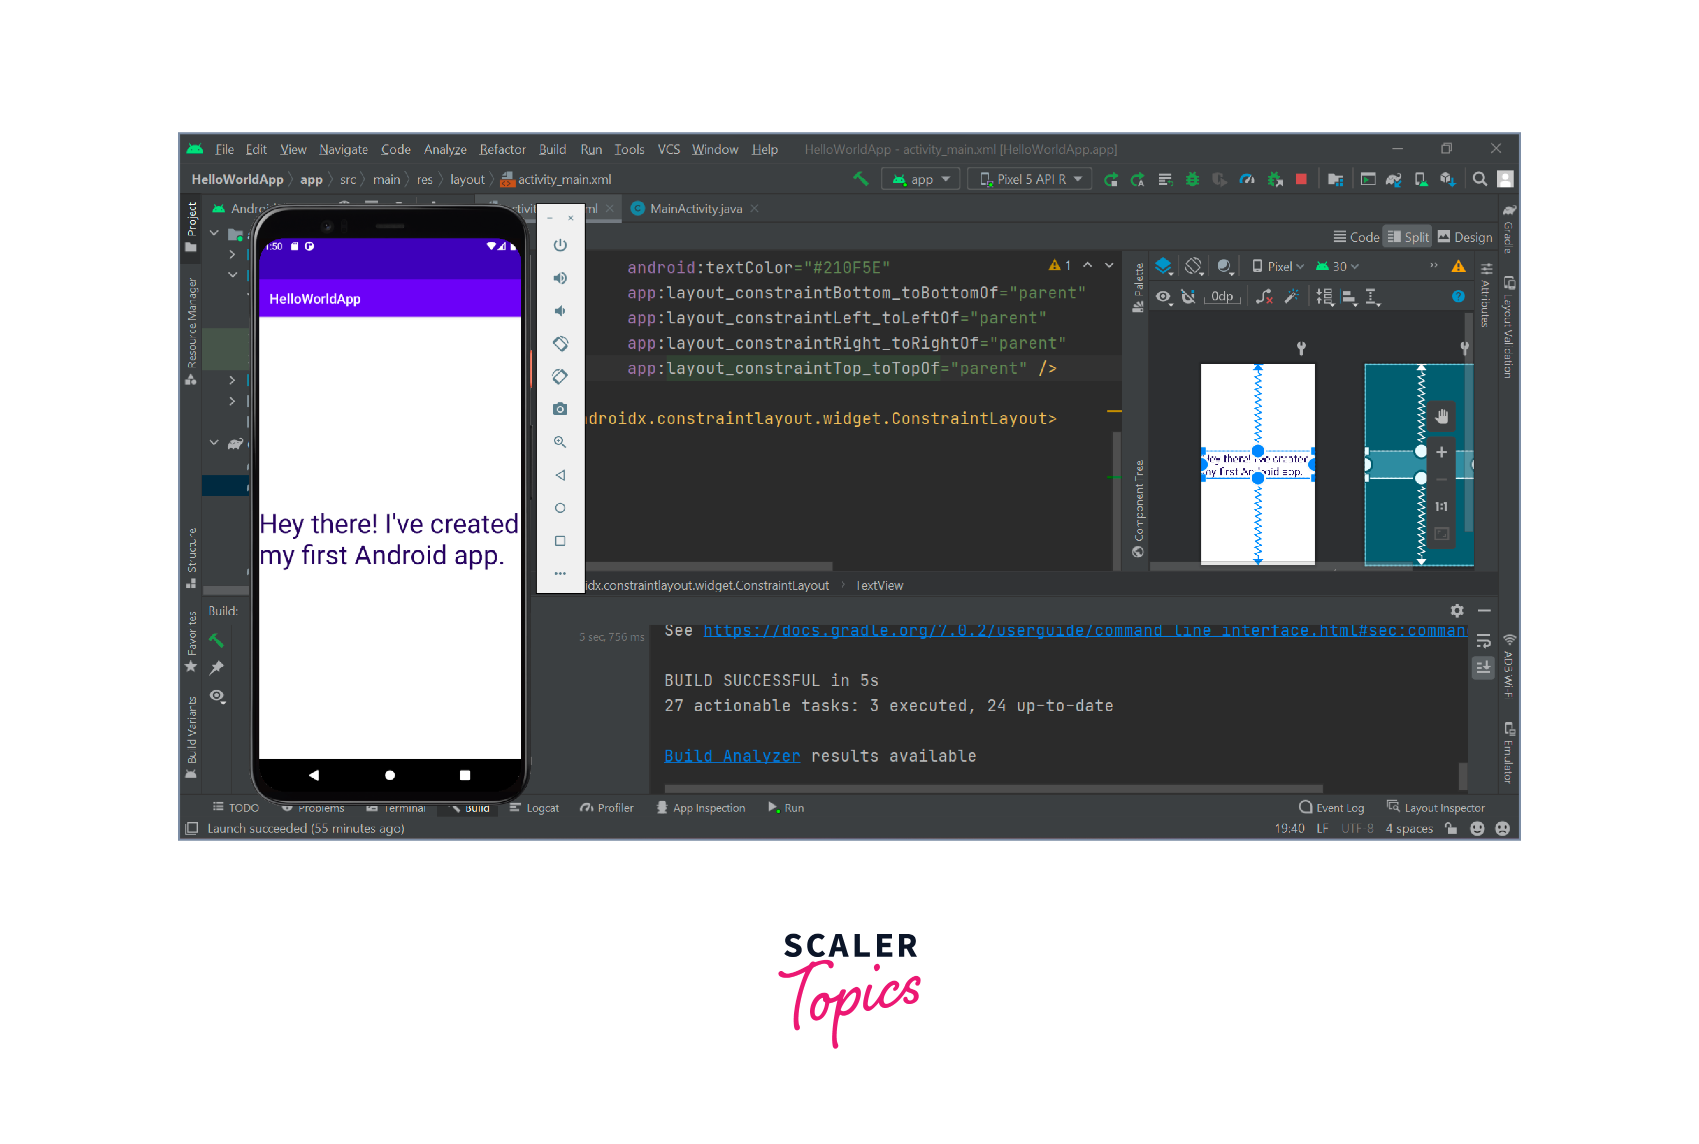The image size is (1699, 1144).
Task: Toggle the View Options eye icon
Action: point(1163,296)
